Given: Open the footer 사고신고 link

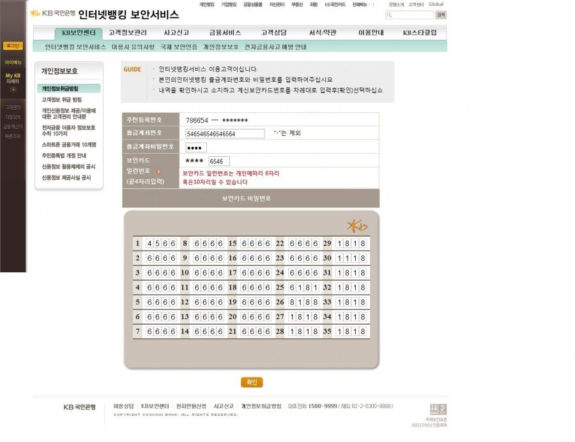Looking at the screenshot, I should click(224, 406).
